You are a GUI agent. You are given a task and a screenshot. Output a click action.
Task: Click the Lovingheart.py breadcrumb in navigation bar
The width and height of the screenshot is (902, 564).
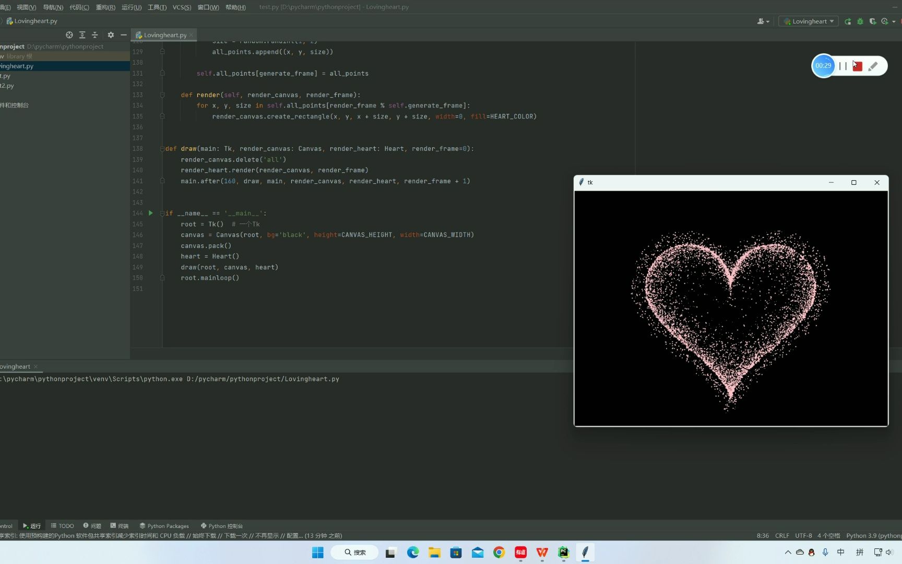coord(32,21)
